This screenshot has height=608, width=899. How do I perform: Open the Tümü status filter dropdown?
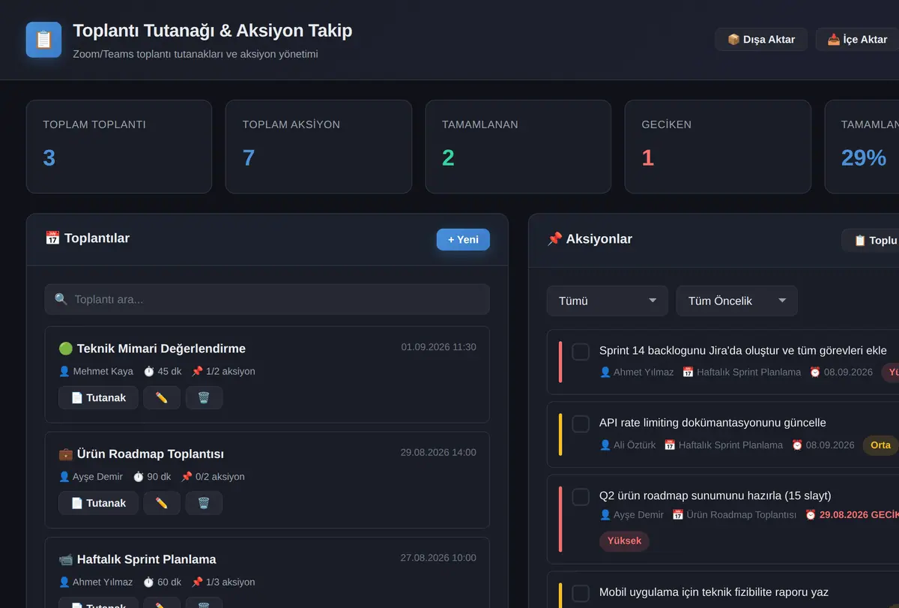[x=607, y=301]
